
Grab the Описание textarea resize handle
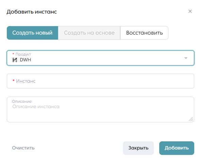(191, 119)
